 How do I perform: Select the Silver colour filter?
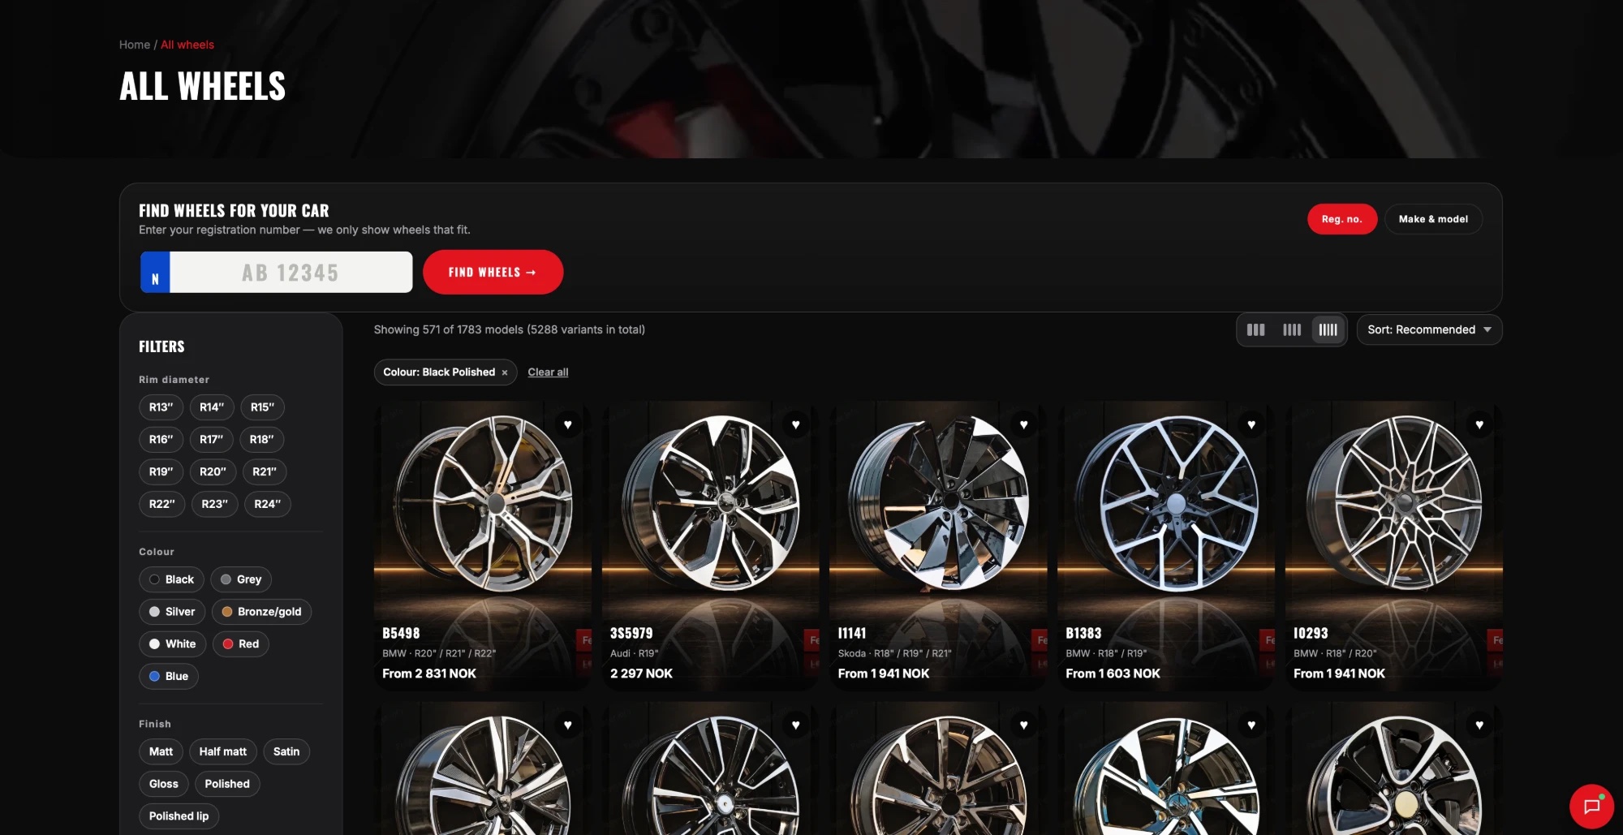(172, 612)
